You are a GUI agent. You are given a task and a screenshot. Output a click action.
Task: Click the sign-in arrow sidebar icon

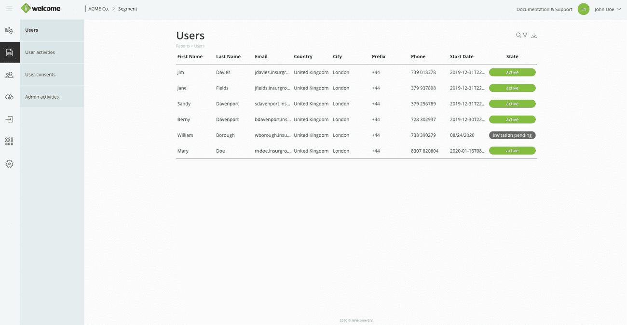(9, 119)
